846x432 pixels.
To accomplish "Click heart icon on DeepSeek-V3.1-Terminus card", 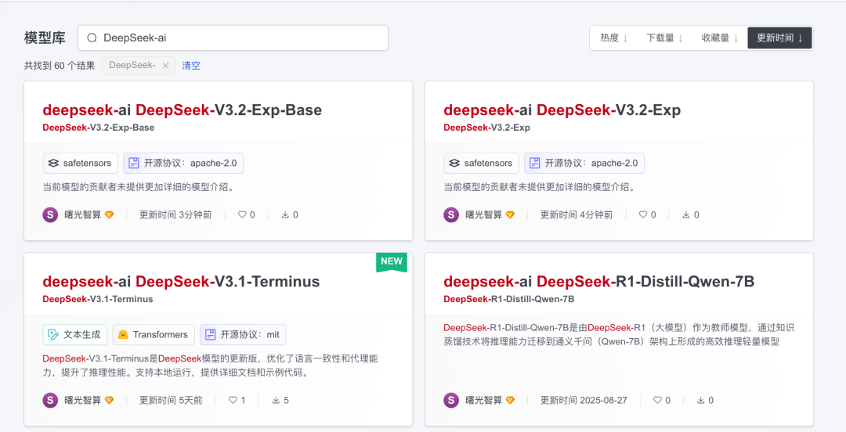I will point(233,400).
